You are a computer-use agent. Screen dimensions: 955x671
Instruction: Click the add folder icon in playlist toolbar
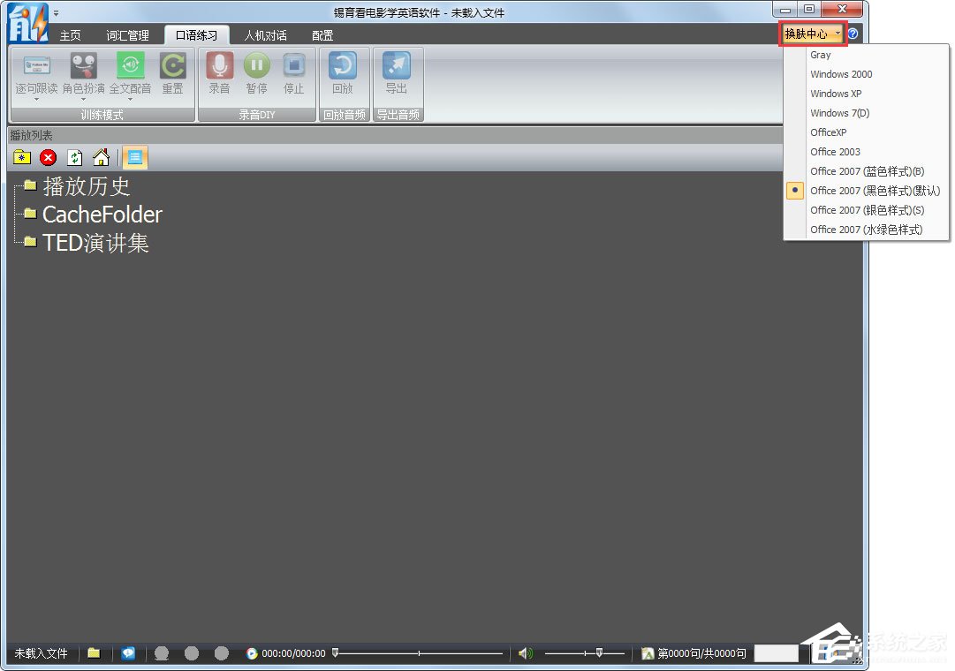tap(22, 158)
